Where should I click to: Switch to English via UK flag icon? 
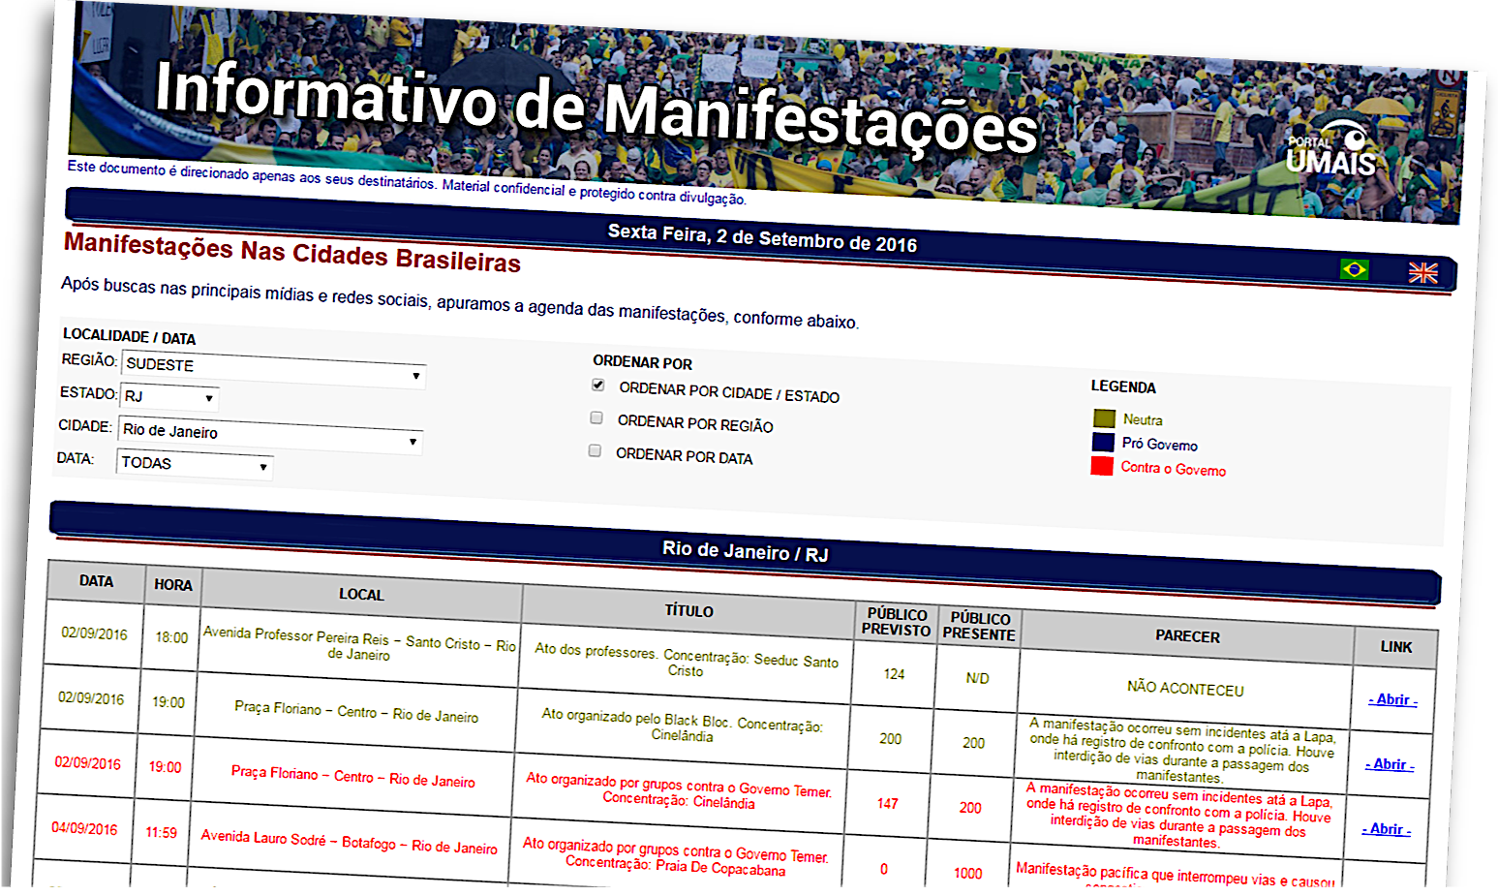tap(1422, 273)
